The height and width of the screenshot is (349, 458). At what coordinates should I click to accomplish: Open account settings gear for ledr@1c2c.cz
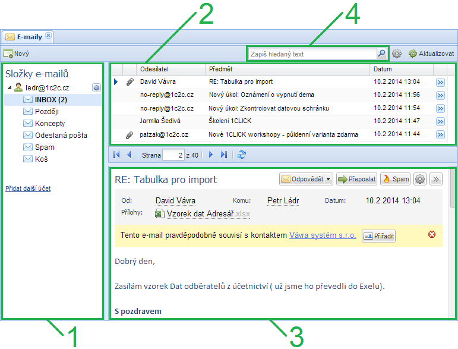click(97, 88)
